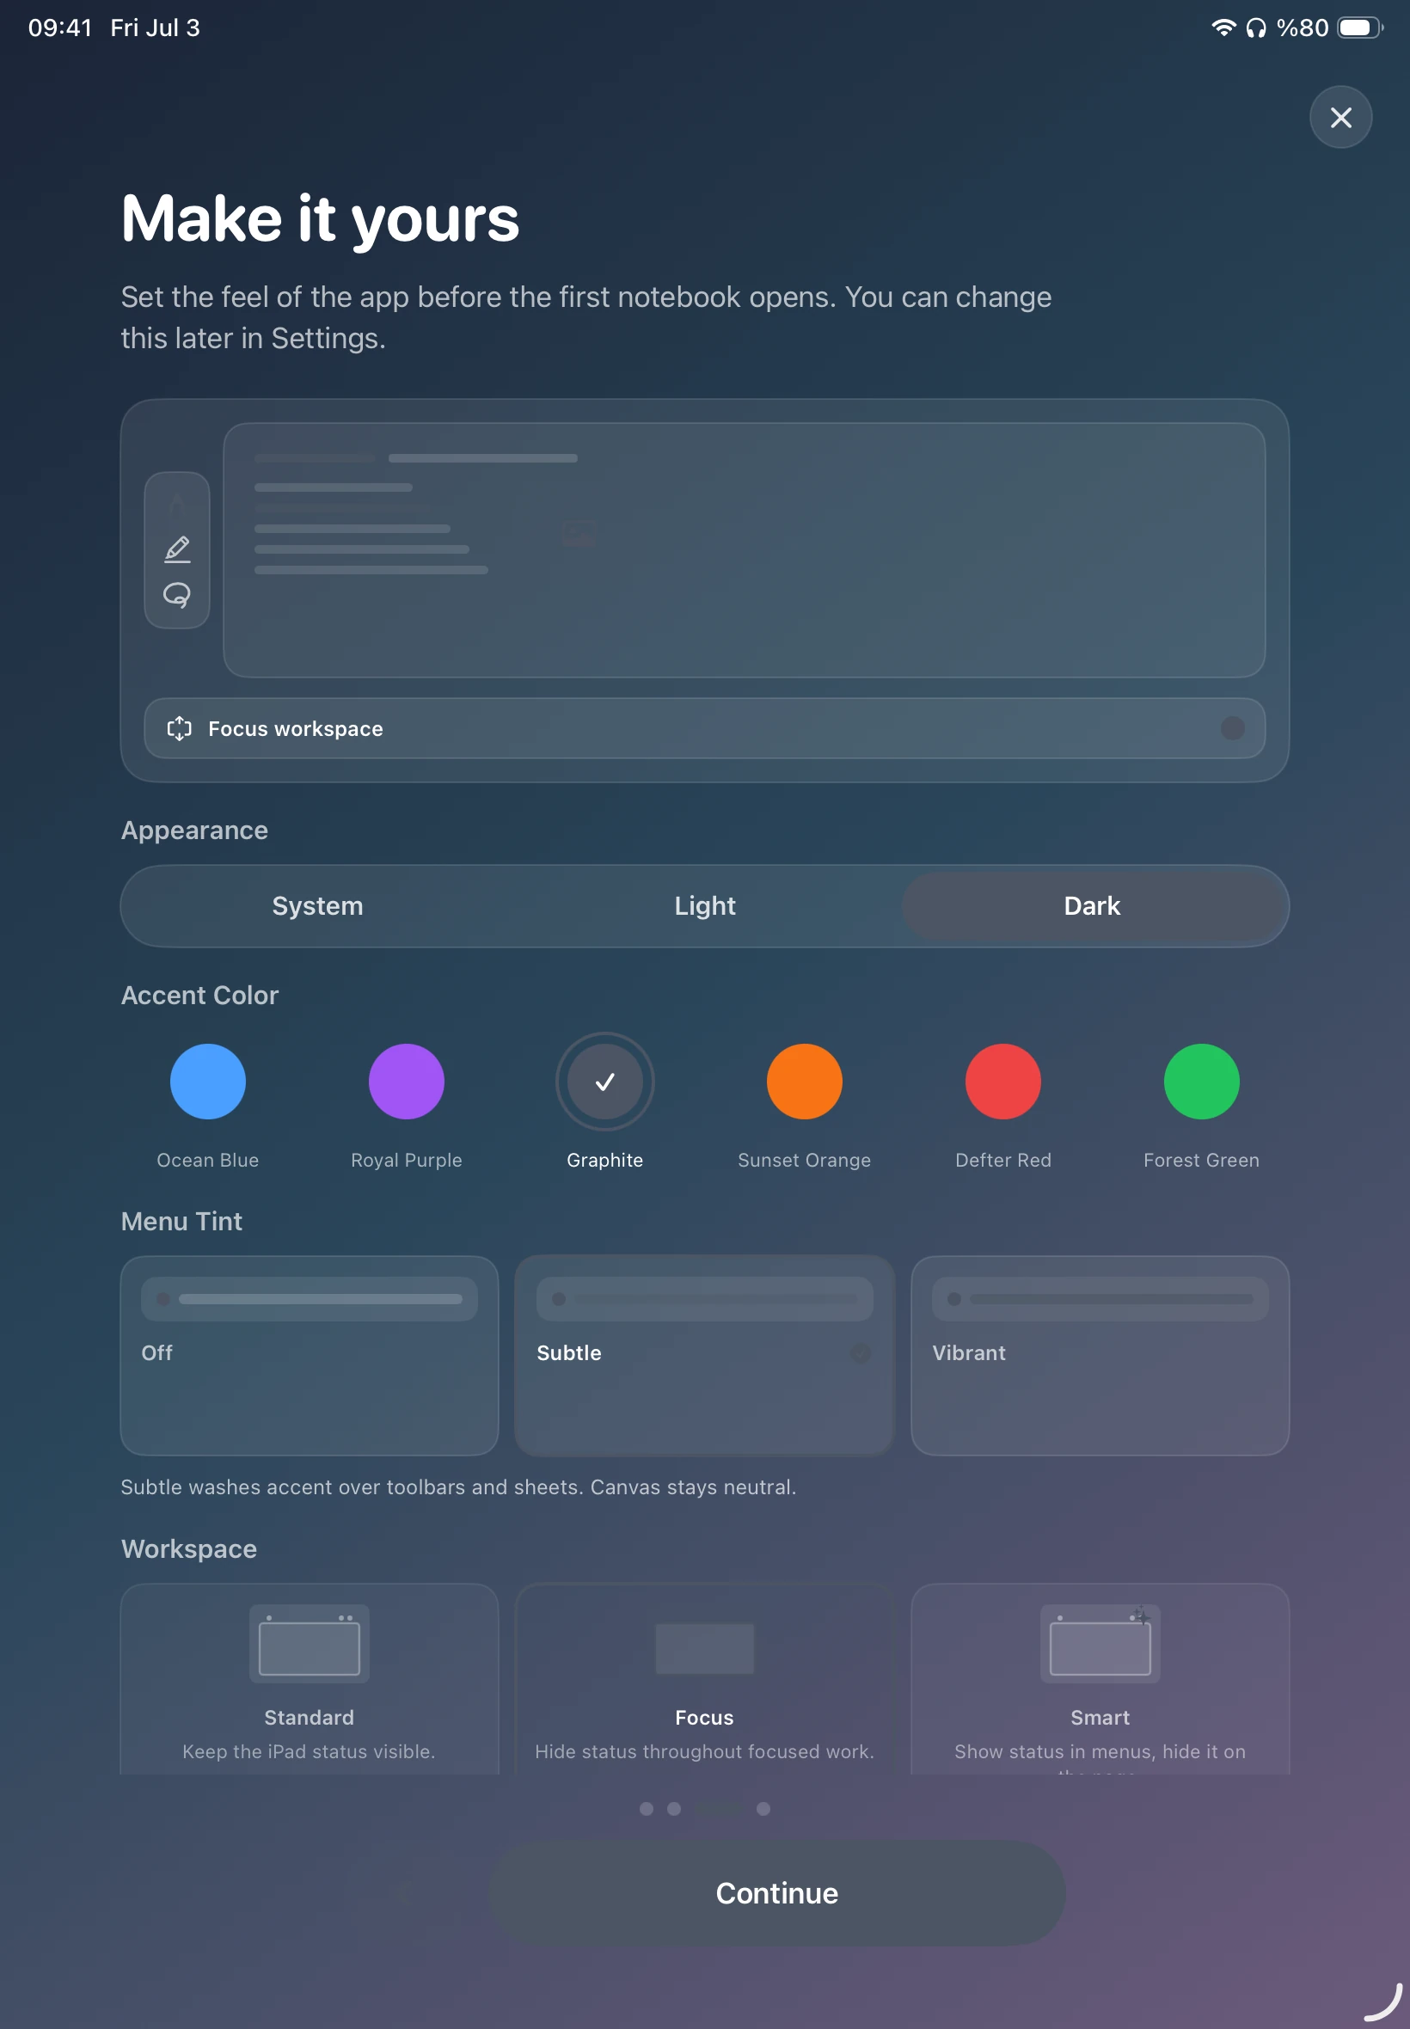Select the Off menu tint card
The width and height of the screenshot is (1410, 2029).
coord(310,1355)
